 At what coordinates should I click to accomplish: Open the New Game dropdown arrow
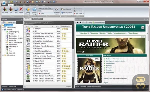coord(5,14)
